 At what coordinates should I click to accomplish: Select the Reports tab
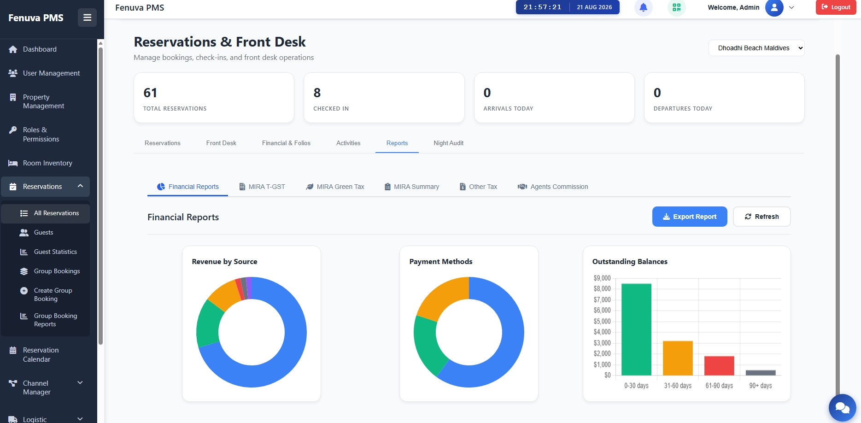tap(397, 143)
